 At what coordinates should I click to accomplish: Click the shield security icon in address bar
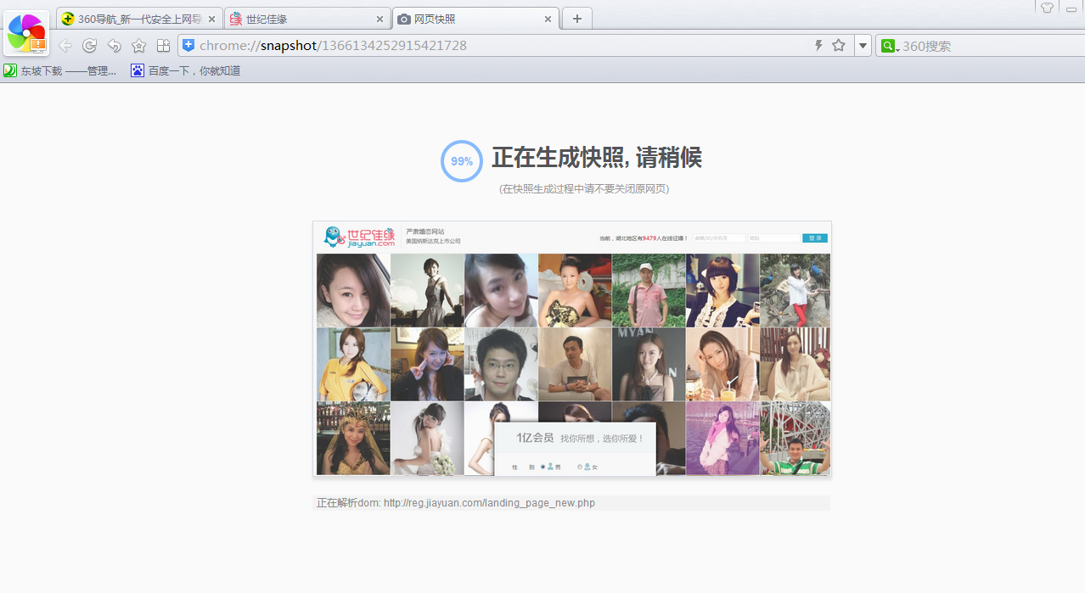(x=188, y=46)
